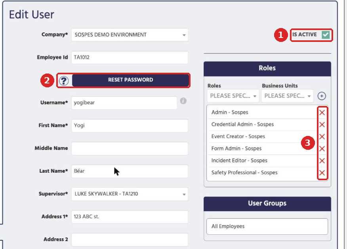The height and width of the screenshot is (249, 347).
Task: Select the 'Credential Admin - Sospes' text
Action: pyautogui.click(x=242, y=124)
